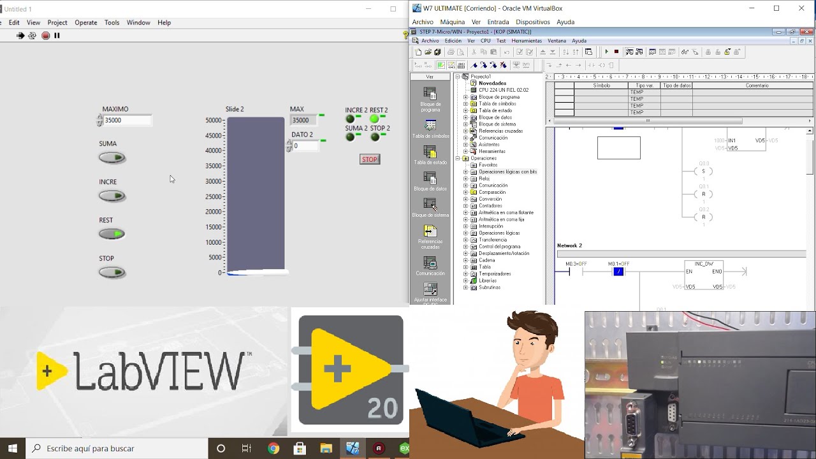Toggle the SUMA boolean button
Image resolution: width=816 pixels, height=459 pixels.
pyautogui.click(x=112, y=158)
